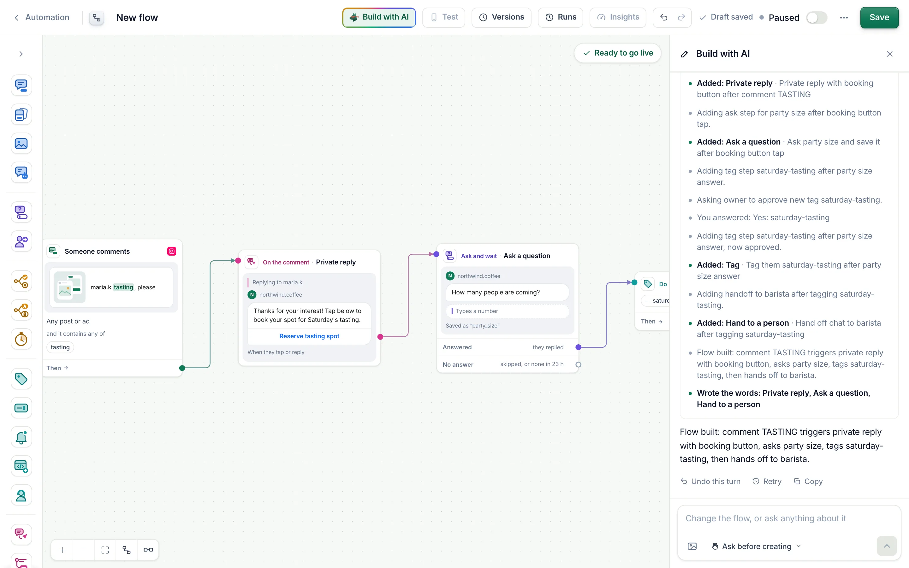This screenshot has width=909, height=568.
Task: Add an ask-a-question step from sidebar
Action: coord(21,212)
